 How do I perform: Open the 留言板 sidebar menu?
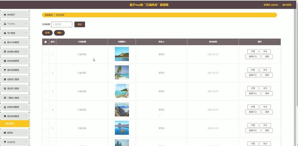click(x=15, y=133)
